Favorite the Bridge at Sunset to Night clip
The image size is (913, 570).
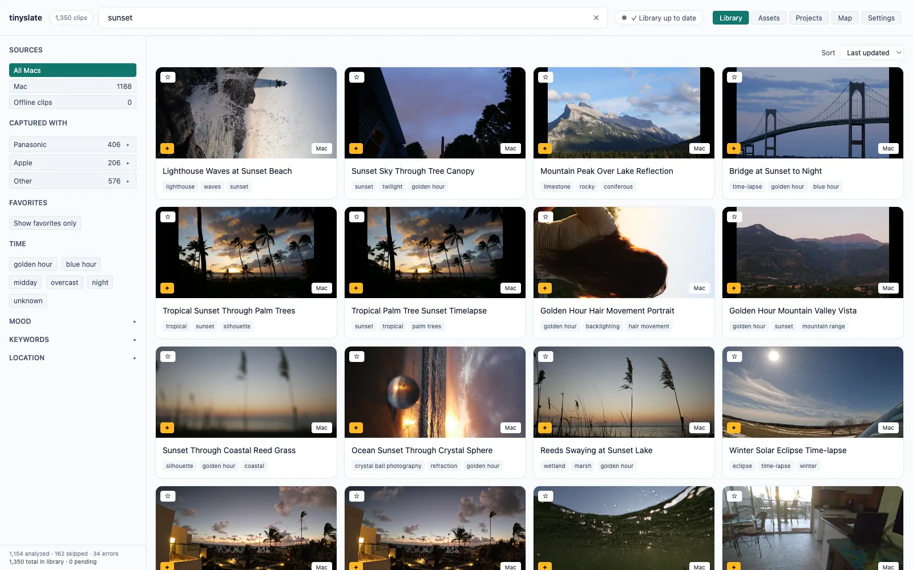734,77
